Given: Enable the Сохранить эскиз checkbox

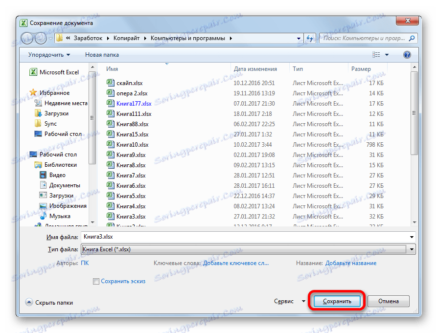Looking at the screenshot, I should coord(96,281).
